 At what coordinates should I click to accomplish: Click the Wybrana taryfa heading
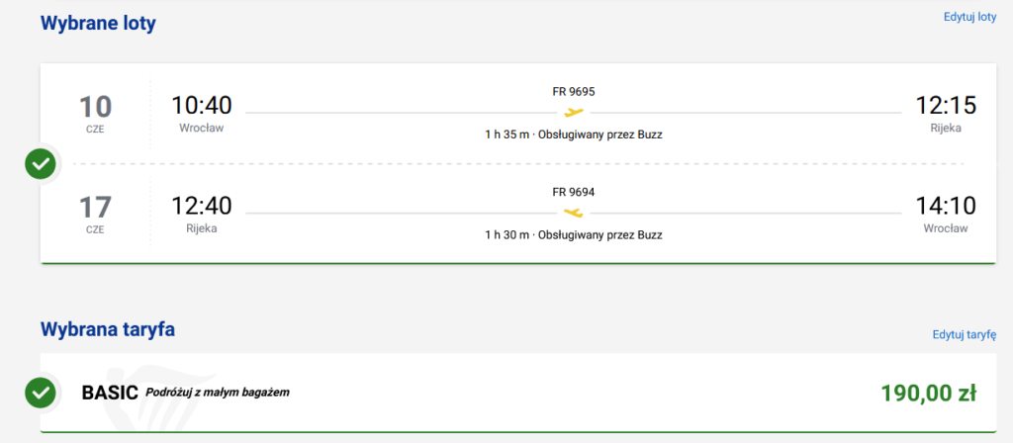tap(108, 329)
